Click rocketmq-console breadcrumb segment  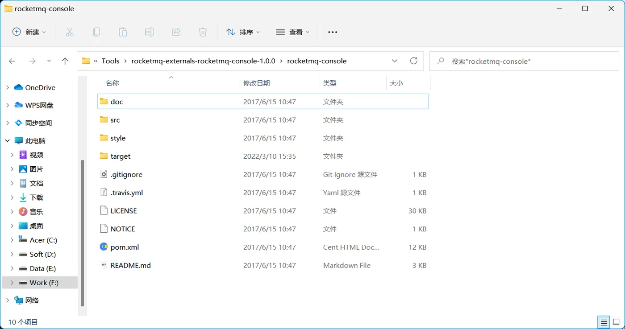coord(317,61)
